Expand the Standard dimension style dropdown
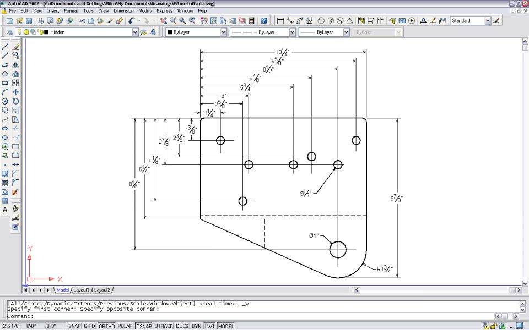 coord(488,21)
